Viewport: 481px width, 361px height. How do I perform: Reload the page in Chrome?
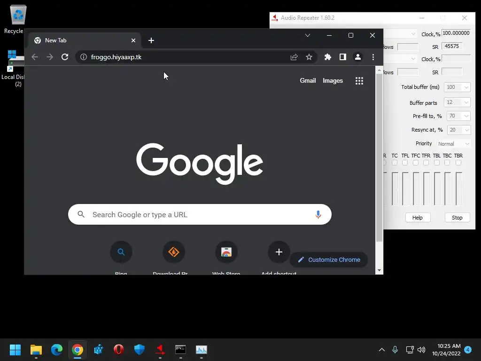pos(65,57)
